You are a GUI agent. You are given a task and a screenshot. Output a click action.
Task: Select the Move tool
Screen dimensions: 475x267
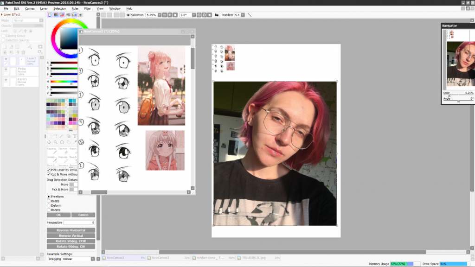click(x=49, y=142)
